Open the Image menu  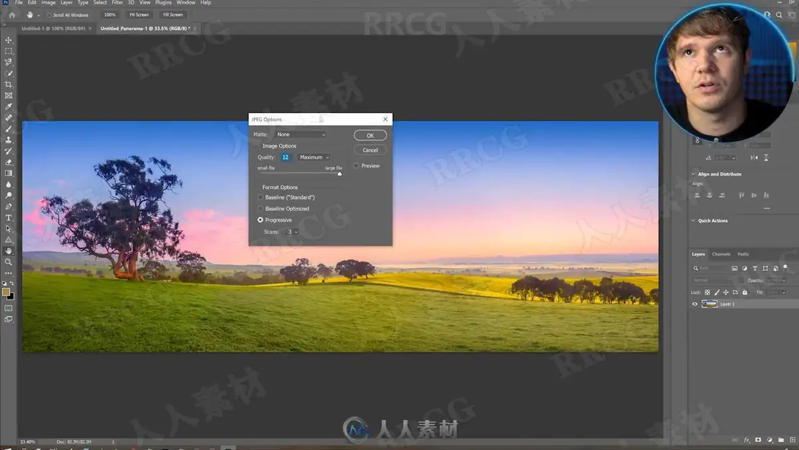point(49,3)
